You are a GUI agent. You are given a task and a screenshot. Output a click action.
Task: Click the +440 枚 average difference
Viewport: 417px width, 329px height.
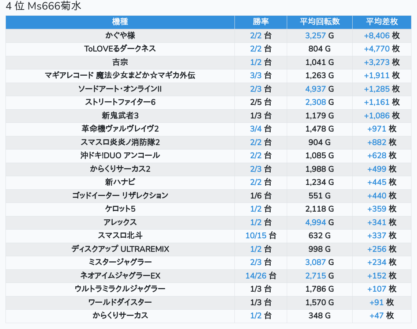point(382,196)
